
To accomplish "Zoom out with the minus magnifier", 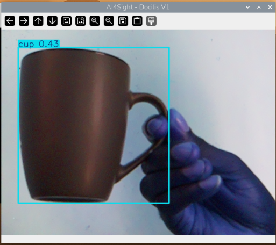I will point(109,21).
